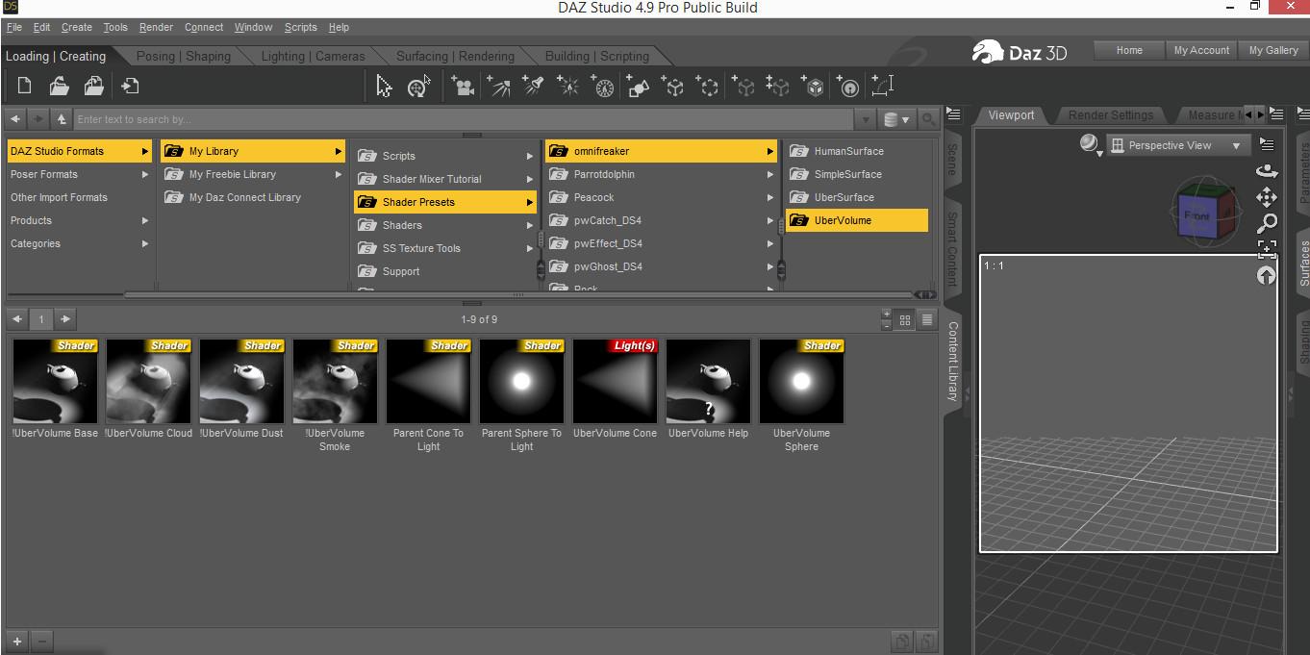Create a new linear point light
The height and width of the screenshot is (655, 1310).
[602, 87]
